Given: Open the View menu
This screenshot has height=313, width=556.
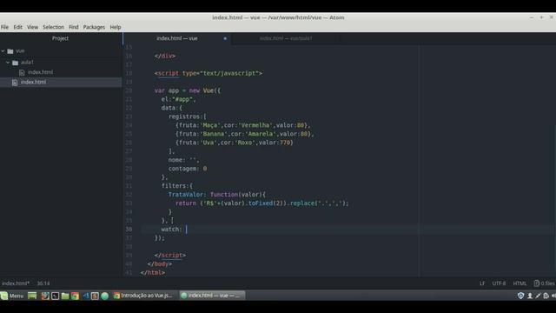Looking at the screenshot, I should (x=32, y=27).
